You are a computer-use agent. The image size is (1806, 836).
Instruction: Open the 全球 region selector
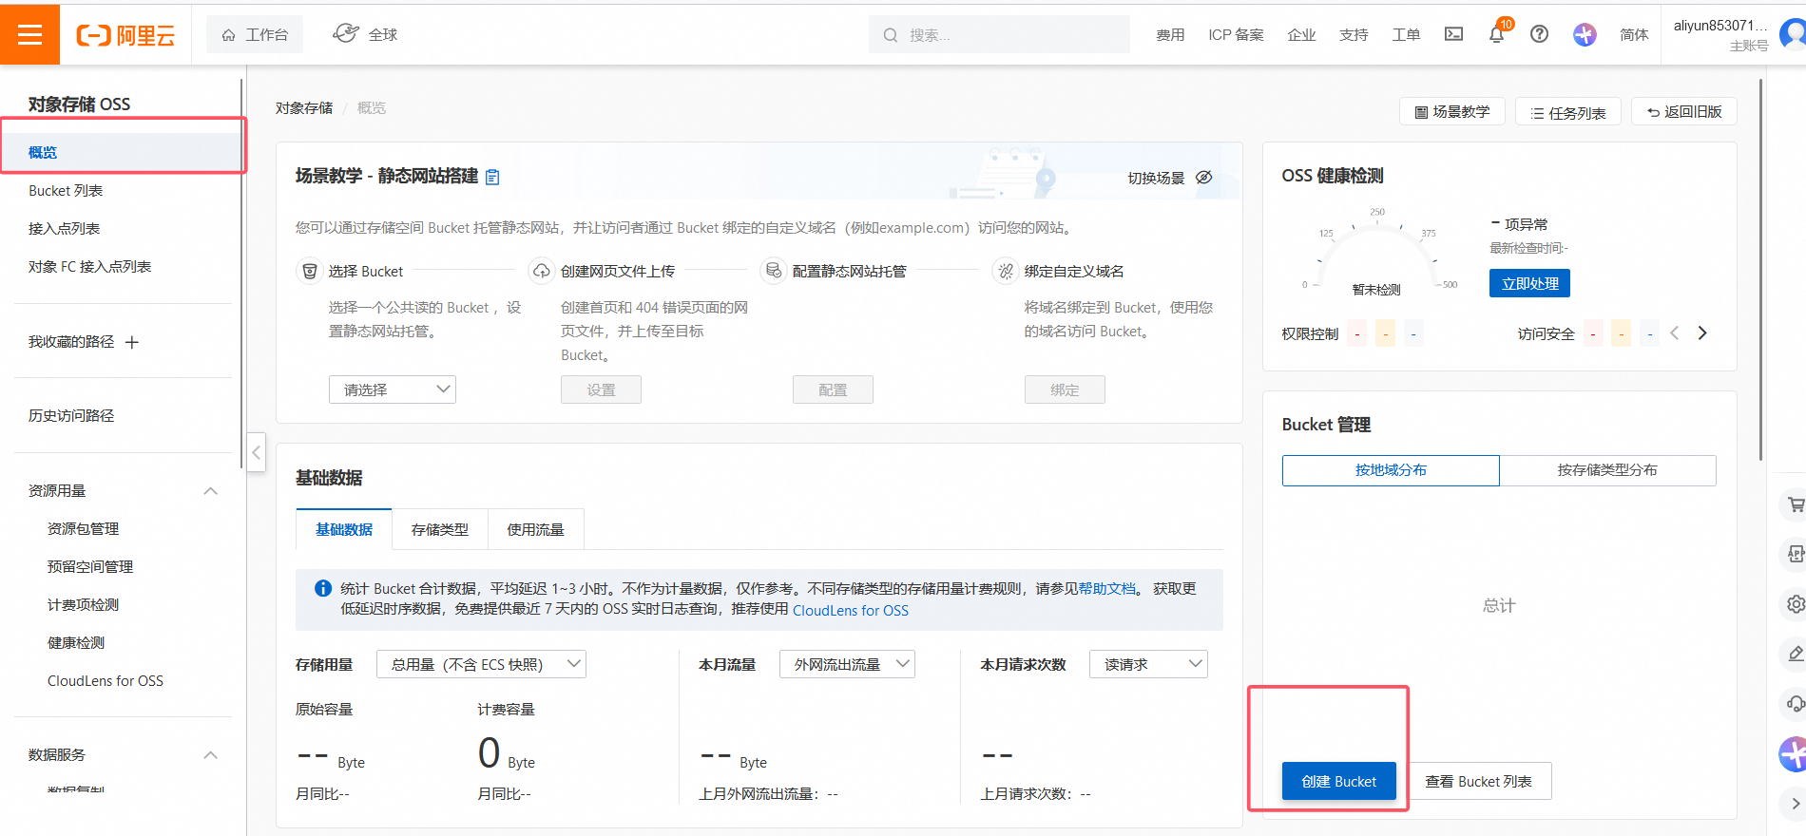point(366,34)
